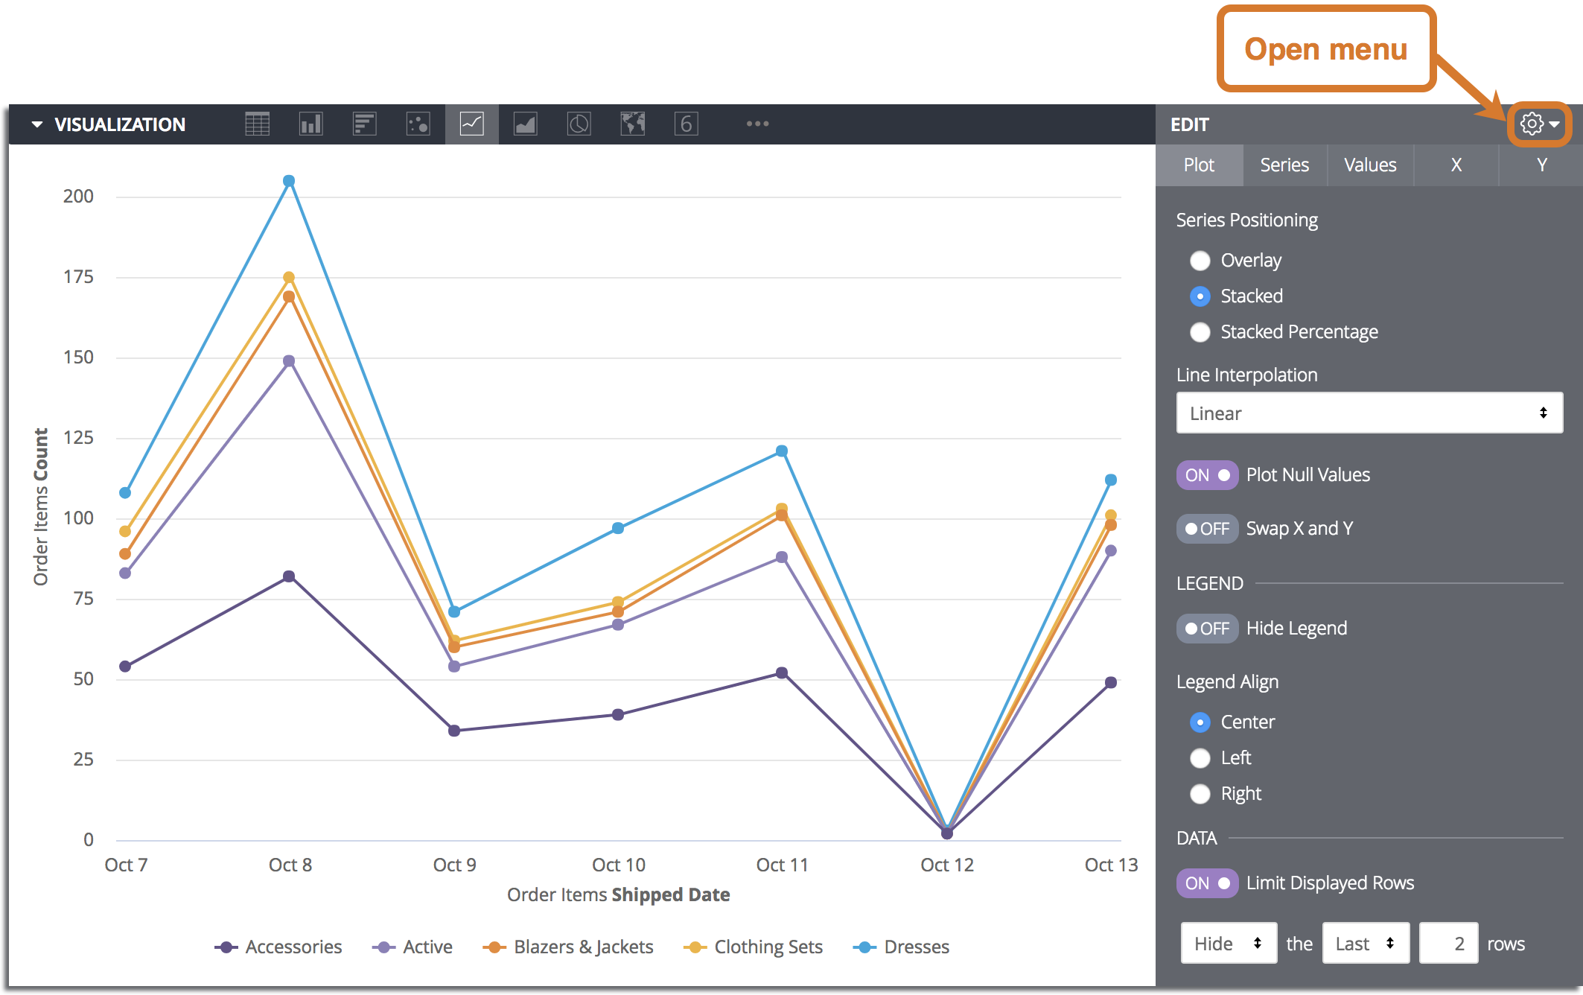Enable Swap X and Y
The height and width of the screenshot is (995, 1583).
pos(1207,528)
